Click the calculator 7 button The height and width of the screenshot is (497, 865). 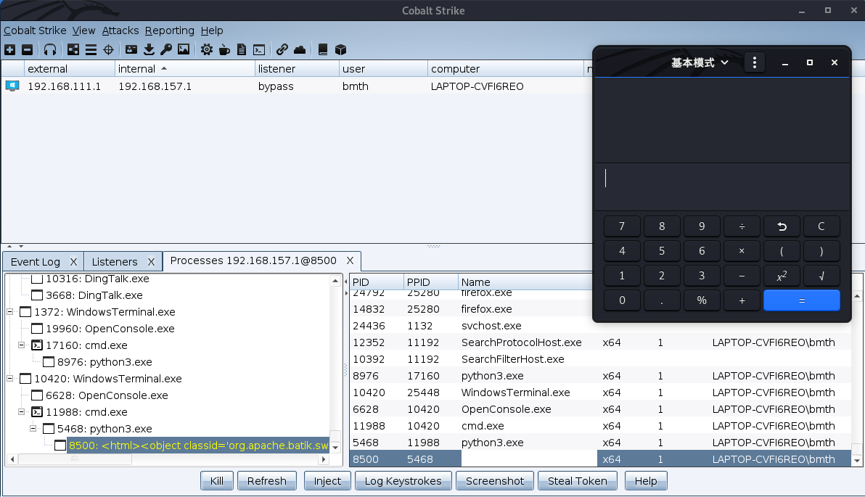click(622, 226)
